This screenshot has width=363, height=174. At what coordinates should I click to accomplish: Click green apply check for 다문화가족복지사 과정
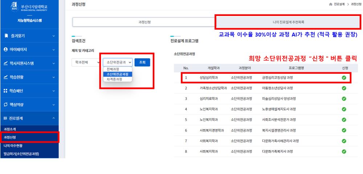coord(344,152)
